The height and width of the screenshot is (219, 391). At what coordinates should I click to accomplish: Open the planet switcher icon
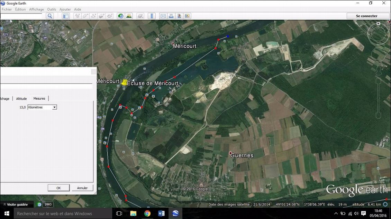pos(140,16)
